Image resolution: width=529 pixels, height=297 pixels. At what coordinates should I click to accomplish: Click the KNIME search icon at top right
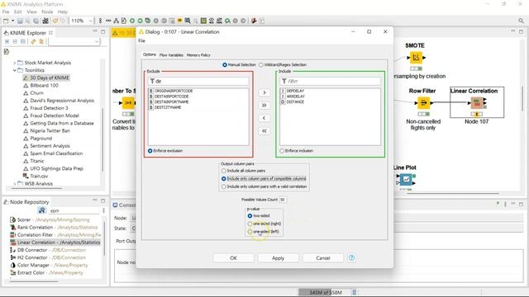point(521,21)
